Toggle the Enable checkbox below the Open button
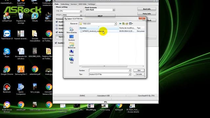This screenshot has width=210, height=118. tap(56, 43)
